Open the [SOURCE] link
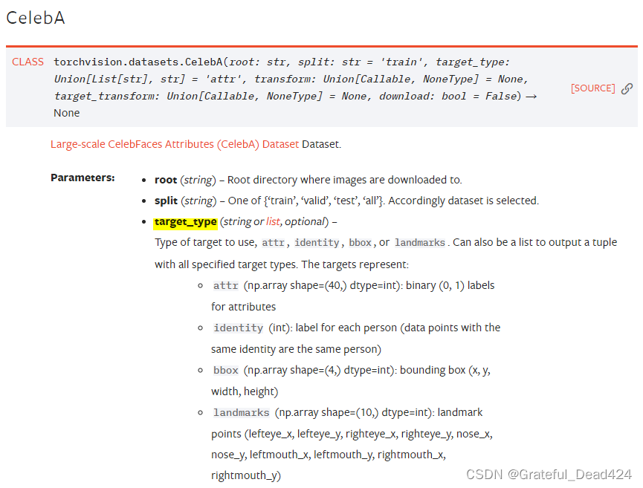The height and width of the screenshot is (488, 643). [x=592, y=88]
